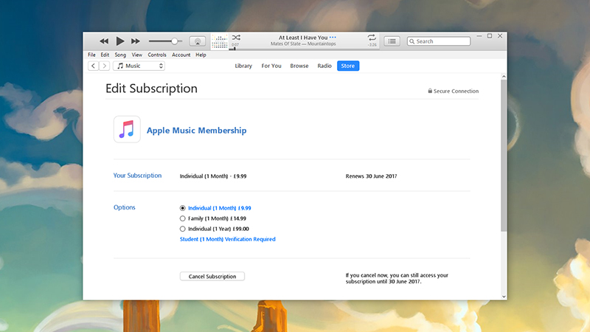Show the Up Next list button
Screen dimensions: 590x332
[392, 41]
